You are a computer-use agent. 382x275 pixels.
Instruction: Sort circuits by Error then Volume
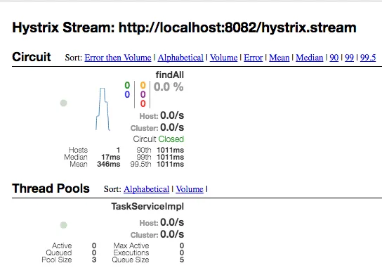118,58
